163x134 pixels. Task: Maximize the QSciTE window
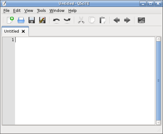(150, 3)
